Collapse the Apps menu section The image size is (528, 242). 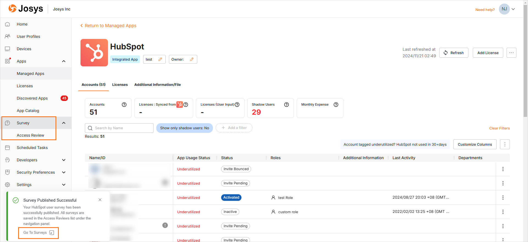[64, 61]
